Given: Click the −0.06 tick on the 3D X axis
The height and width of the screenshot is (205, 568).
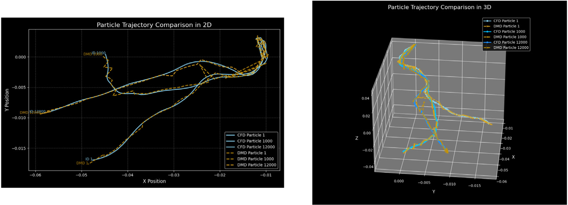Looking at the screenshot, I should tap(502, 182).
